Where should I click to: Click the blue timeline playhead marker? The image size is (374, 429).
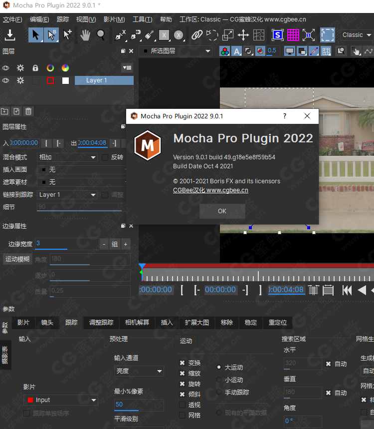pyautogui.click(x=142, y=266)
